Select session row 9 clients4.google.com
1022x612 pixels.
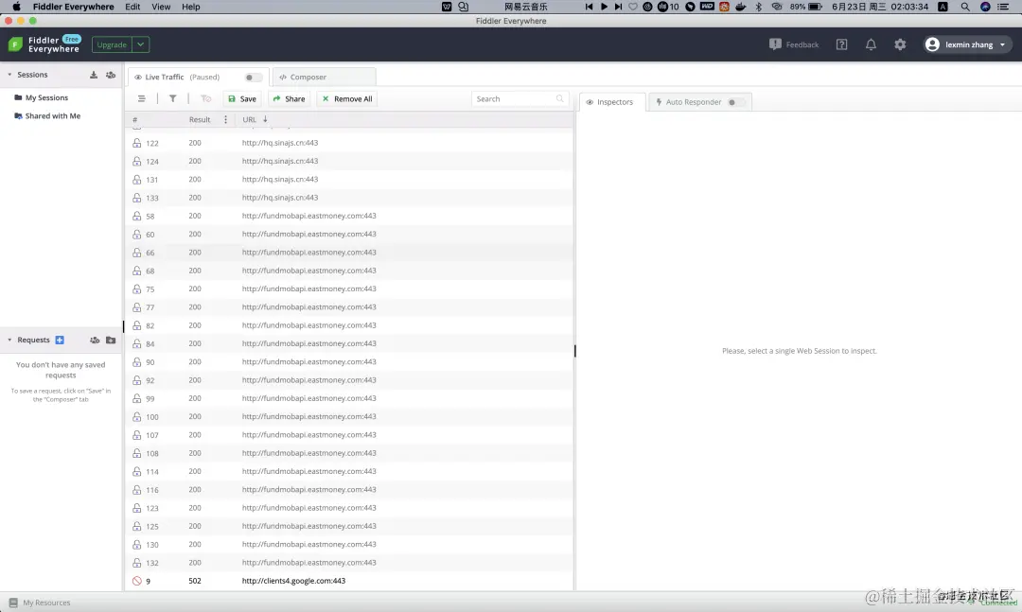pyautogui.click(x=349, y=581)
